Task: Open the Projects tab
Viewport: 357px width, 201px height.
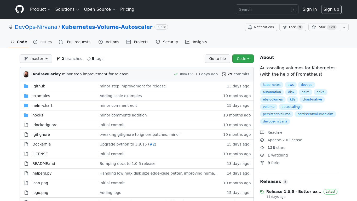Action: pos(137,42)
